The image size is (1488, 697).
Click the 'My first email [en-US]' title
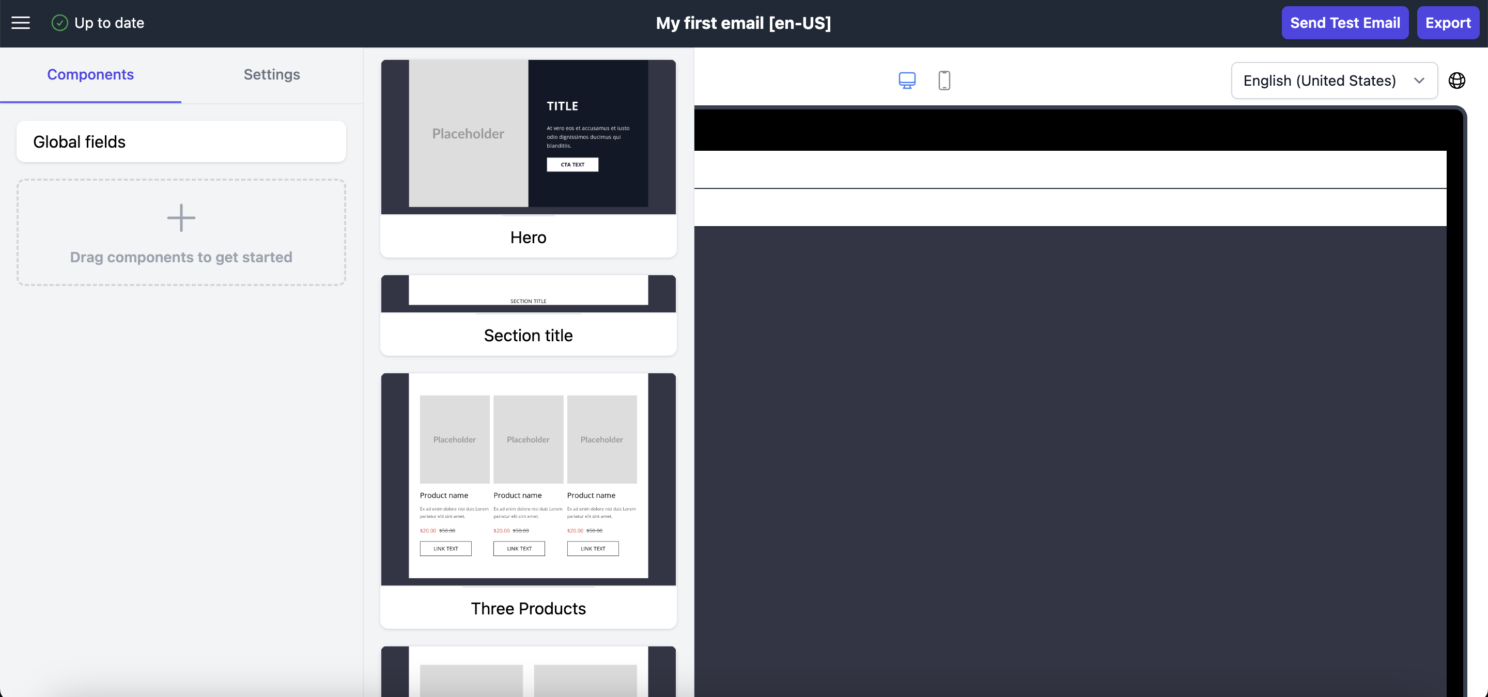(743, 23)
